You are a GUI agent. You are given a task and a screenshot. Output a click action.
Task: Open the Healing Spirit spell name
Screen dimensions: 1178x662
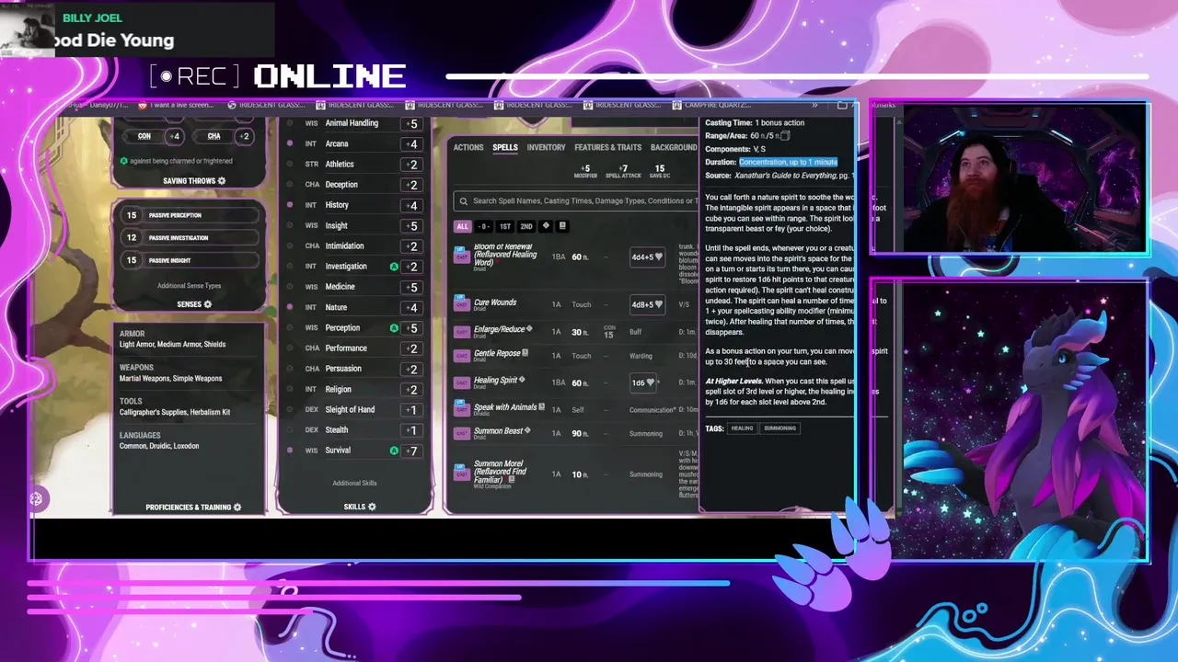495,380
